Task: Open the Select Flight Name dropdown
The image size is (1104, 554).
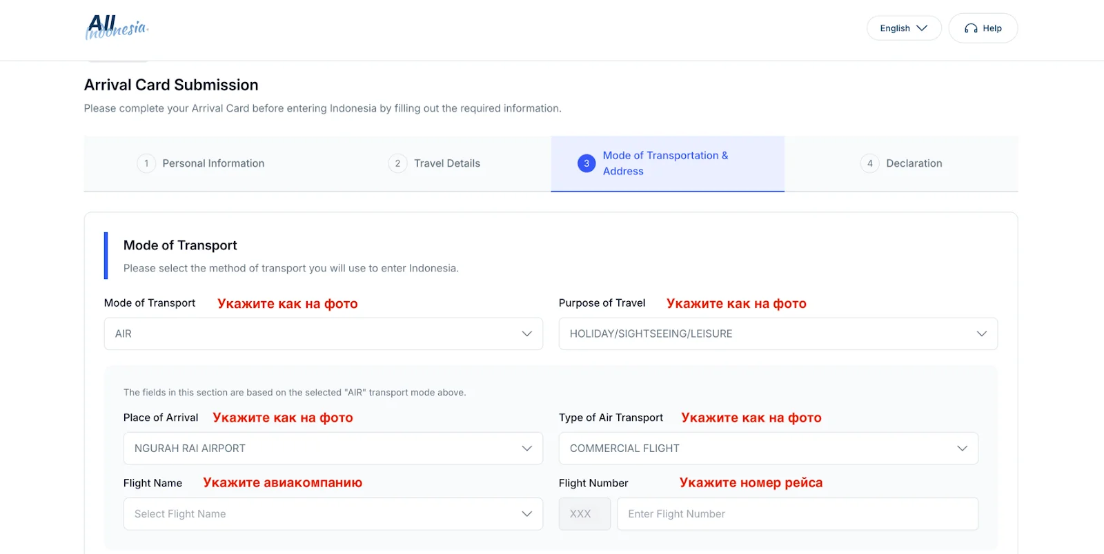Action: 333,514
